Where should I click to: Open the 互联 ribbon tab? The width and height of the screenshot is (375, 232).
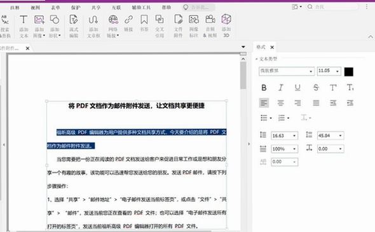[x=116, y=8]
